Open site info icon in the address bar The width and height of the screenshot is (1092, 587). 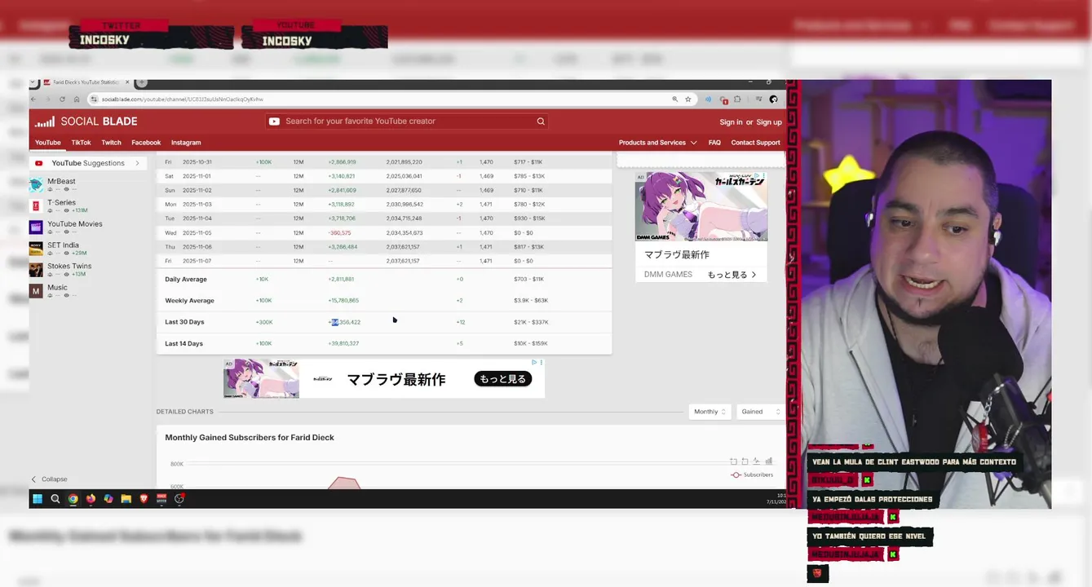coord(95,99)
